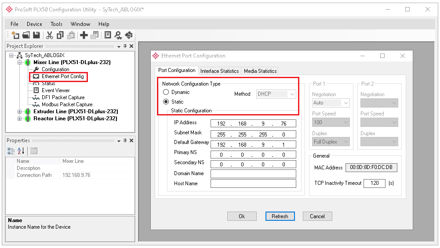Click the Cut scissors icon
Viewport: 440px width, 248px height.
pyautogui.click(x=50, y=35)
